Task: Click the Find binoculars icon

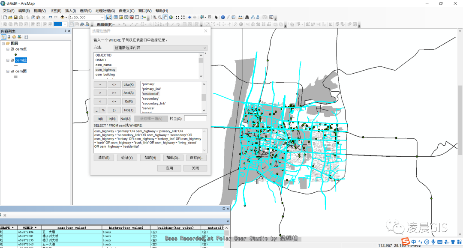Action: tap(247, 18)
